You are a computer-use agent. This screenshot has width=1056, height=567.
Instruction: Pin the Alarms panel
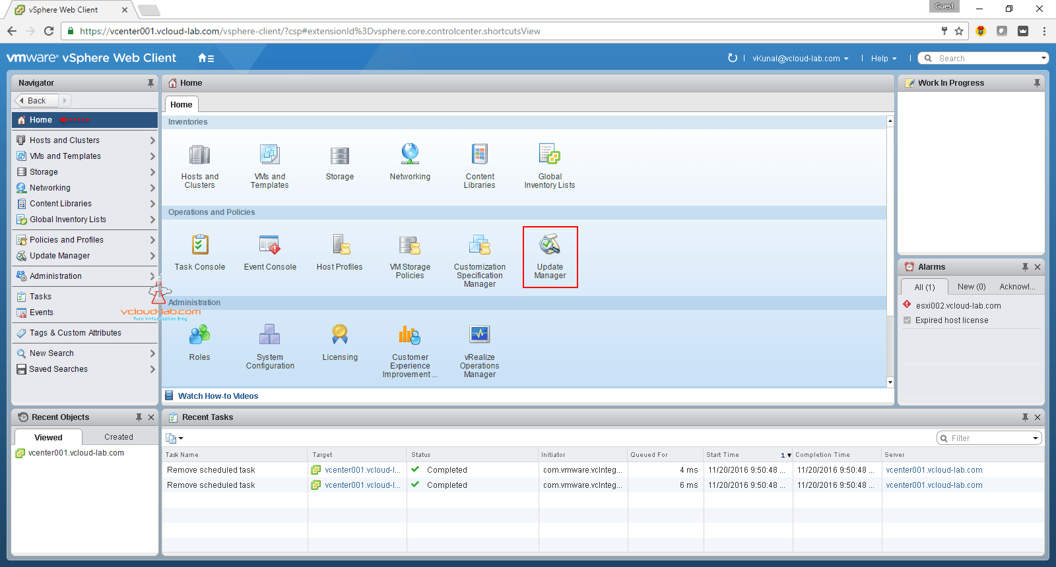pos(1025,267)
